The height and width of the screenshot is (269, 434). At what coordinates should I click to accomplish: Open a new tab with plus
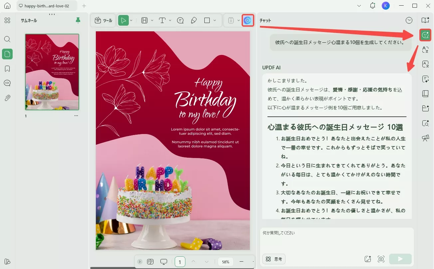click(x=84, y=6)
